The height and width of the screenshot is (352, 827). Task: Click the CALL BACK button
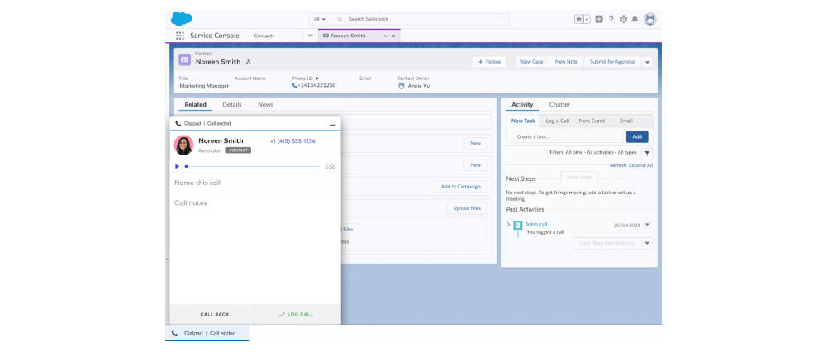(x=212, y=314)
